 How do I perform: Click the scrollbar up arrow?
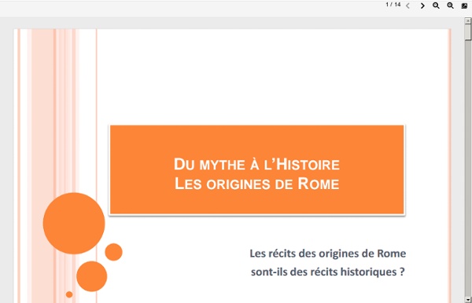coord(468,20)
